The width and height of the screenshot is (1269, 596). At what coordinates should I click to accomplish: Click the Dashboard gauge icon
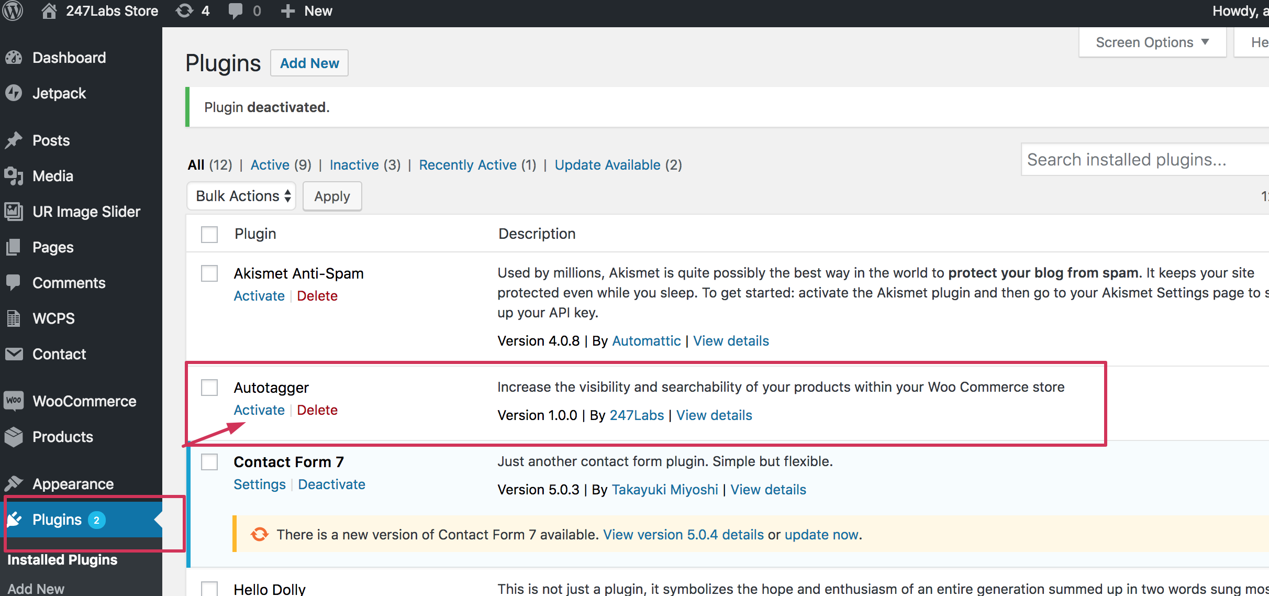point(14,58)
